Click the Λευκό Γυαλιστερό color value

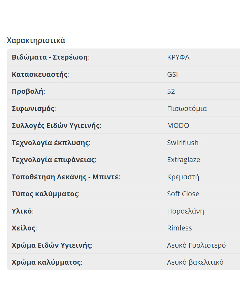point(196,245)
